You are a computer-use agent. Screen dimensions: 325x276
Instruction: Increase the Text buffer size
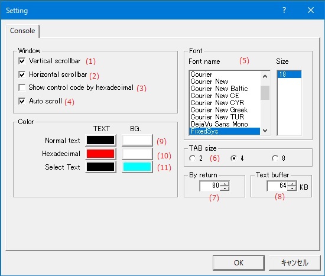pyautogui.click(x=292, y=183)
